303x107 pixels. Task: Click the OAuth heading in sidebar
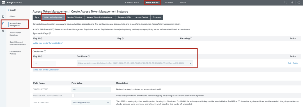click(x=13, y=10)
